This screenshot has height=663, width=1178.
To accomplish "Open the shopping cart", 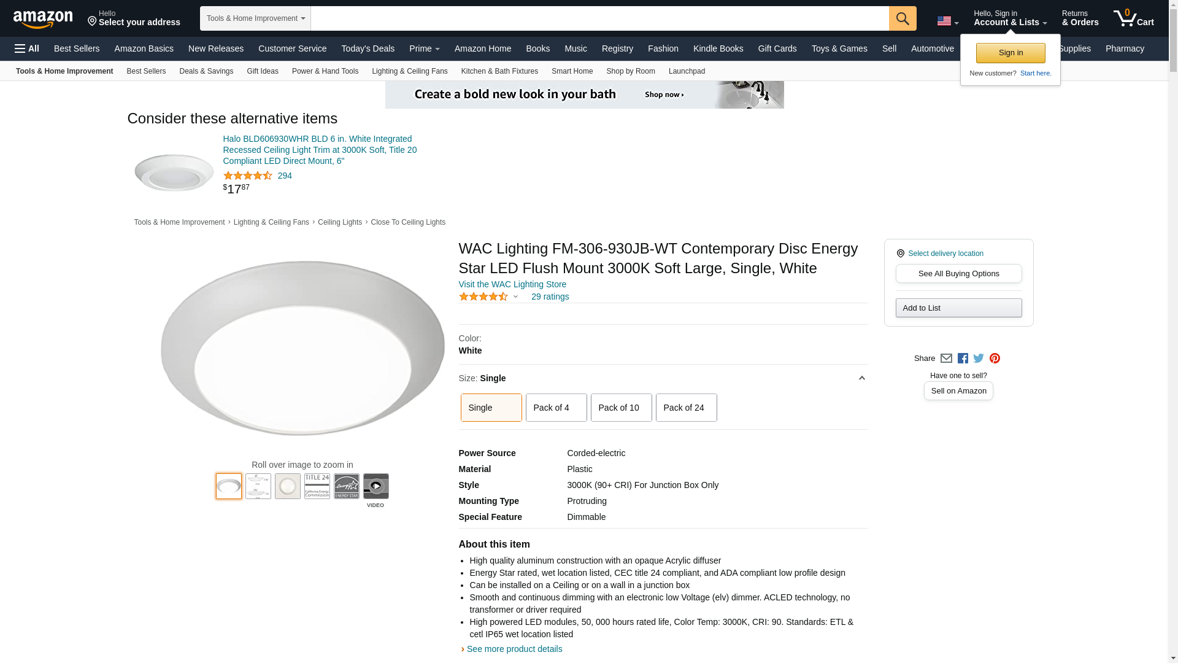I will point(1133,18).
